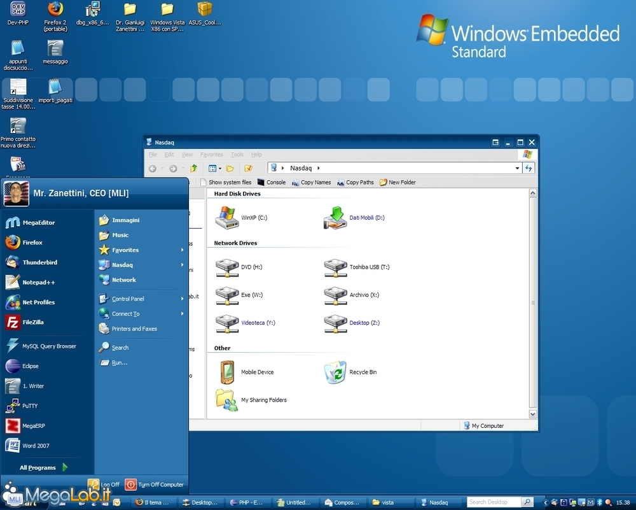636x510 pixels.
Task: Select the Mobile Device item
Action: 246,372
